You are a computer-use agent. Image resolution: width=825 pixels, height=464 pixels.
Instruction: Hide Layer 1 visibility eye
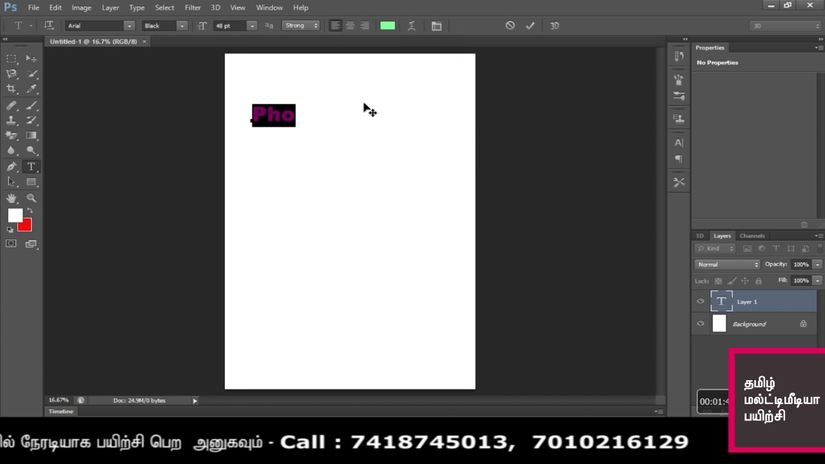click(x=701, y=301)
